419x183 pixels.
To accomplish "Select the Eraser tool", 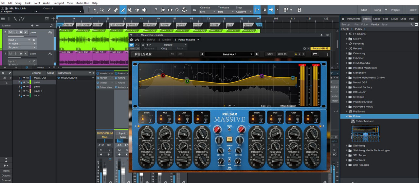I will (116, 10).
